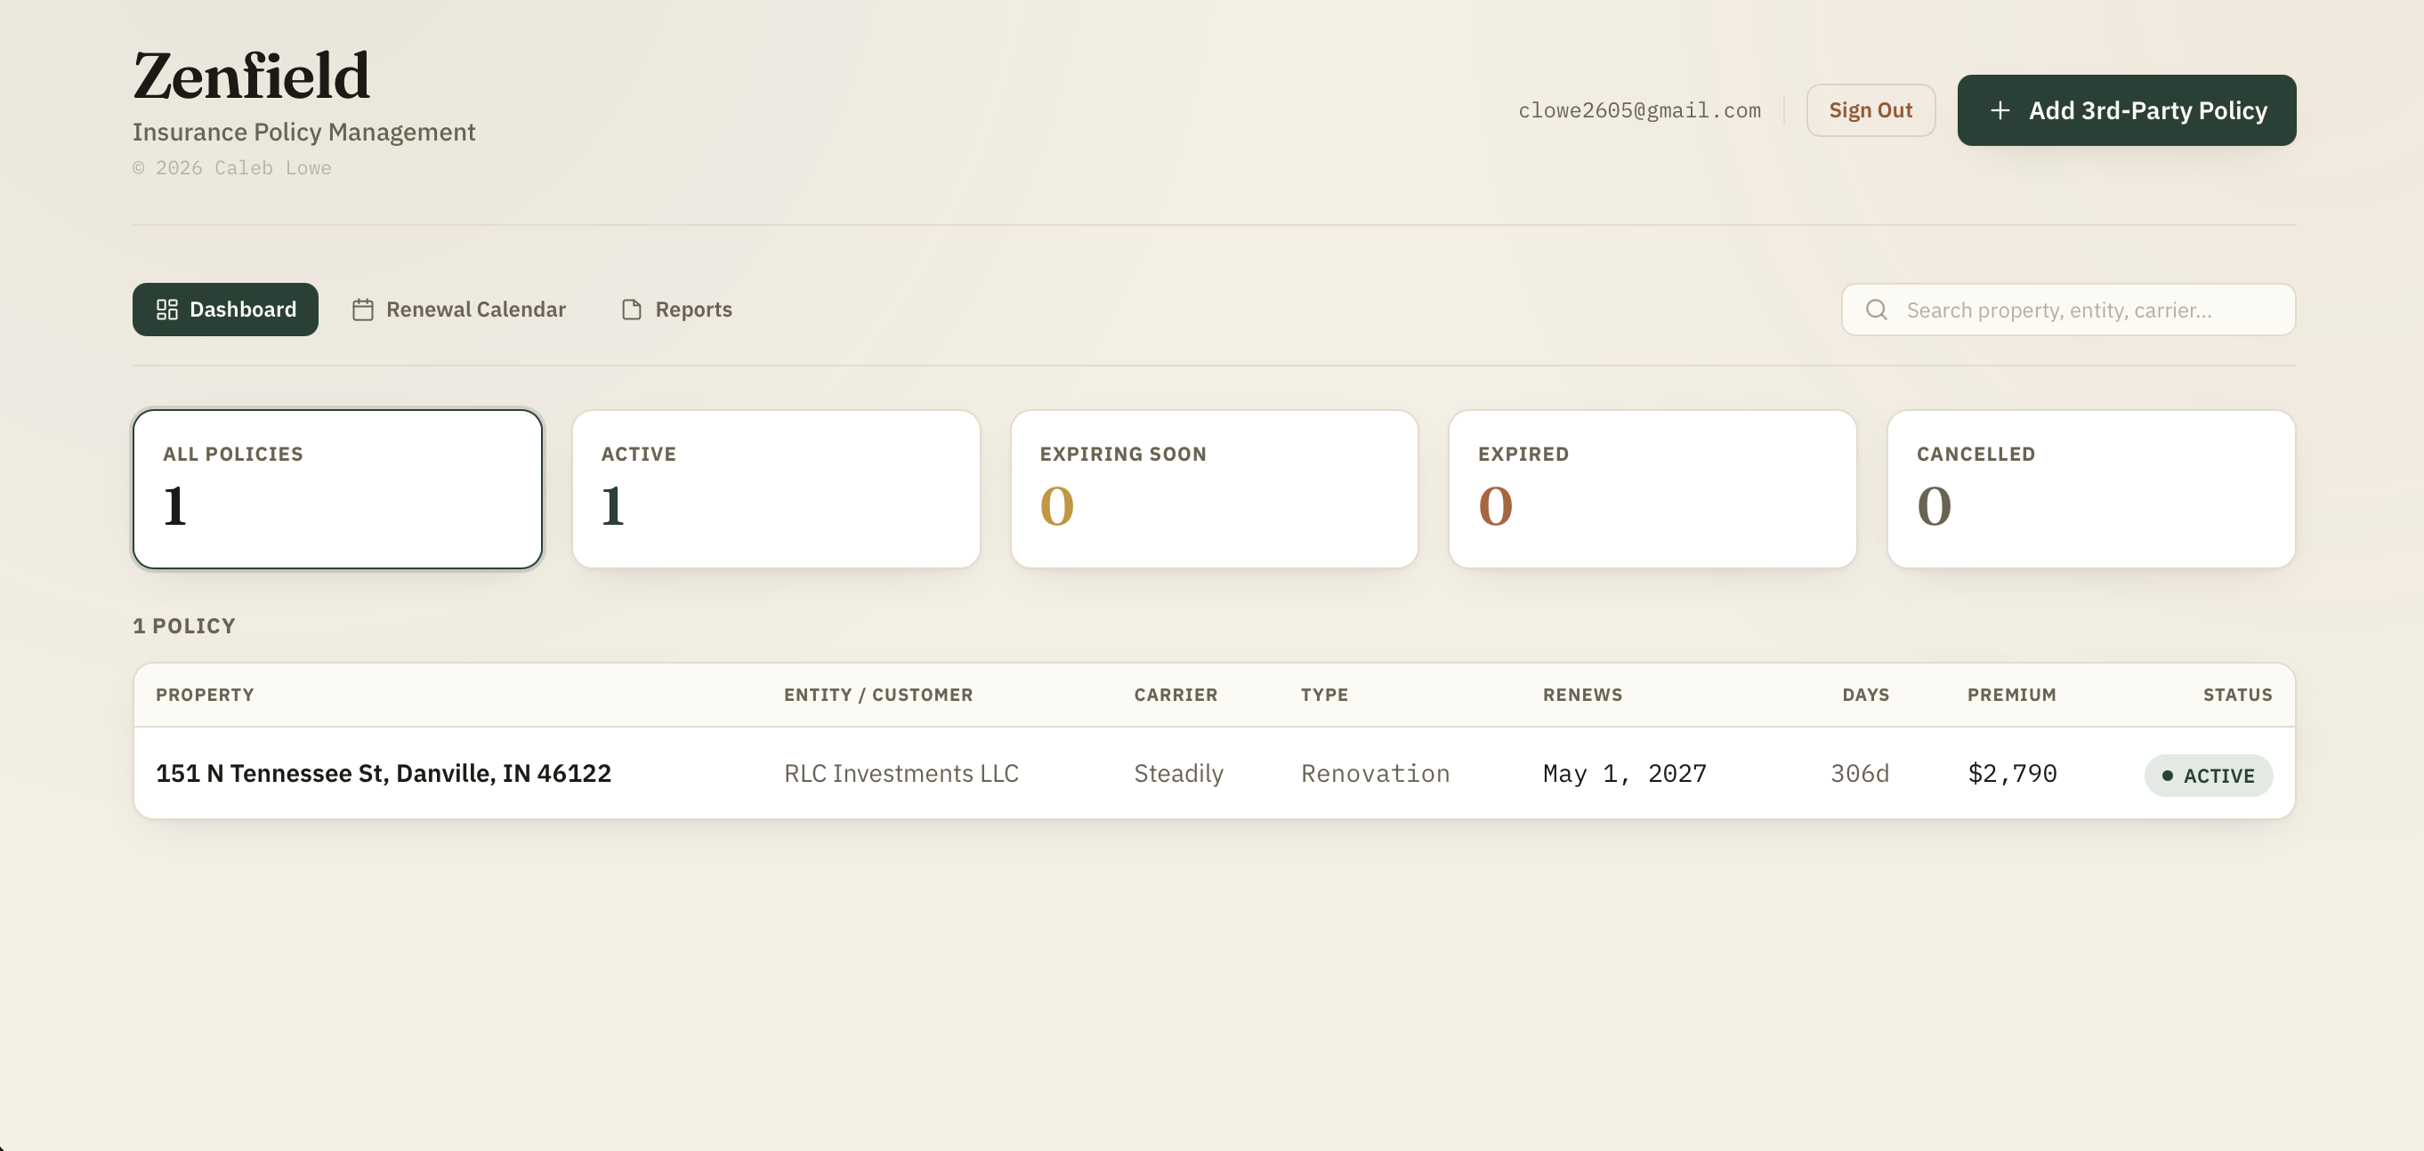Click the clowe2605@gmail.com account email

(x=1638, y=110)
